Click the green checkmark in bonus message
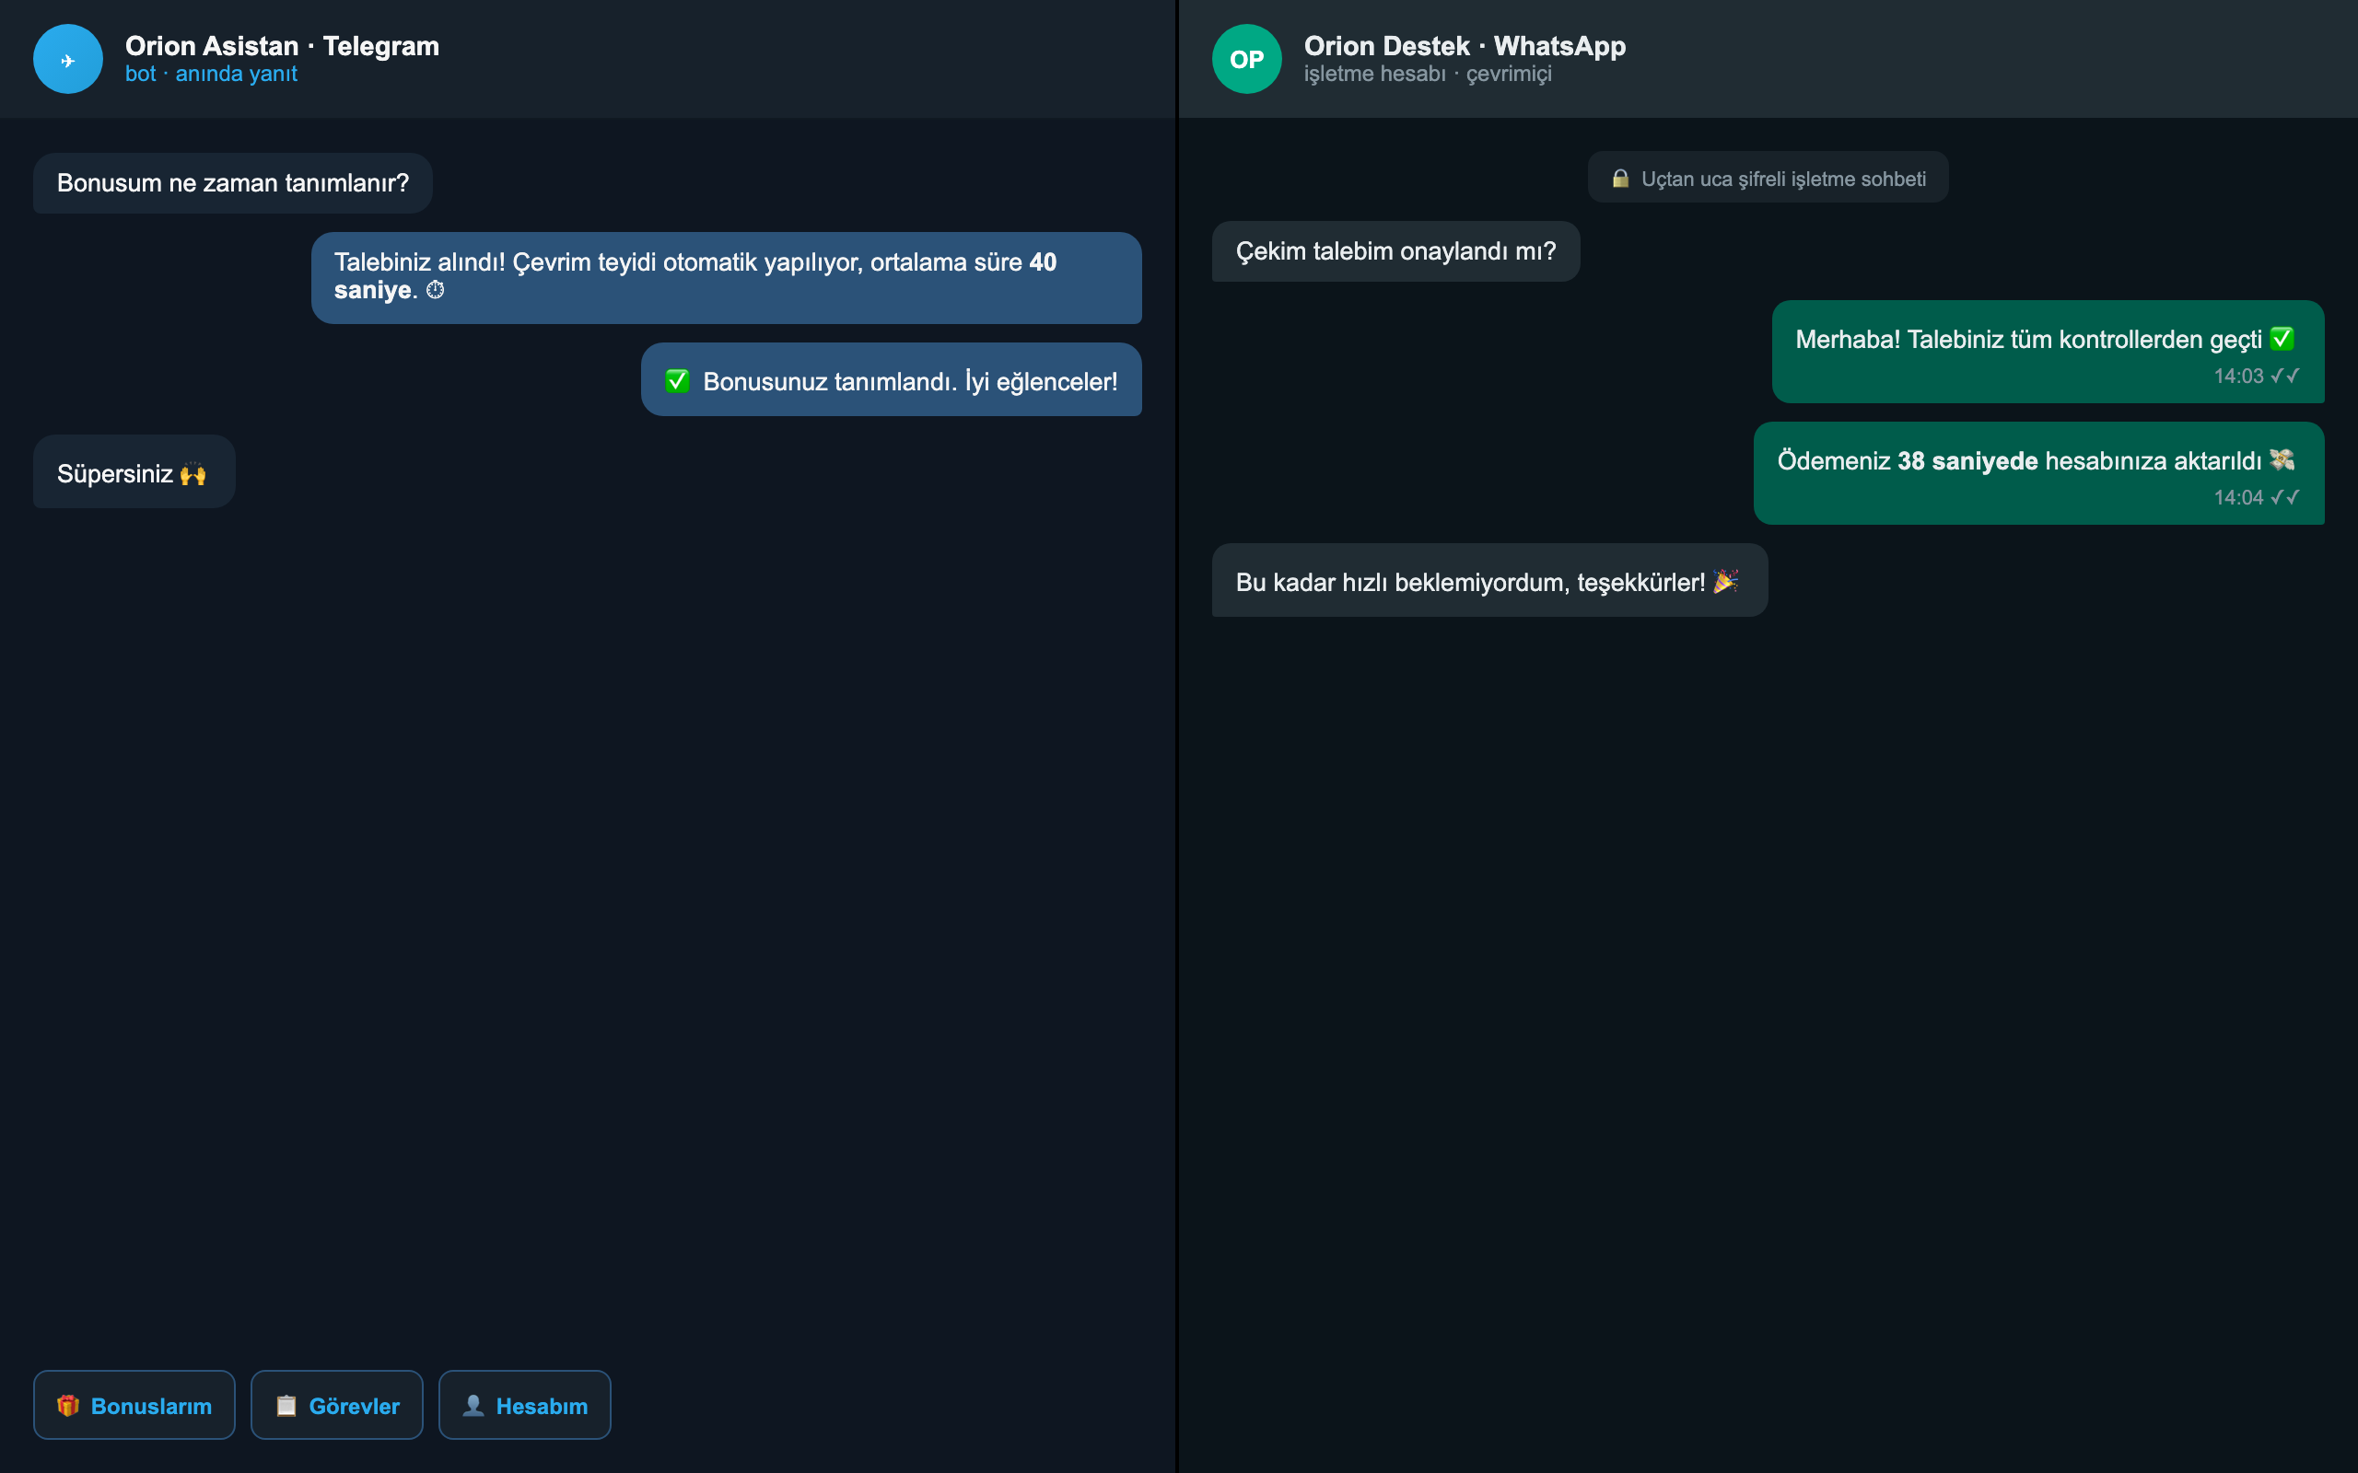 [677, 381]
